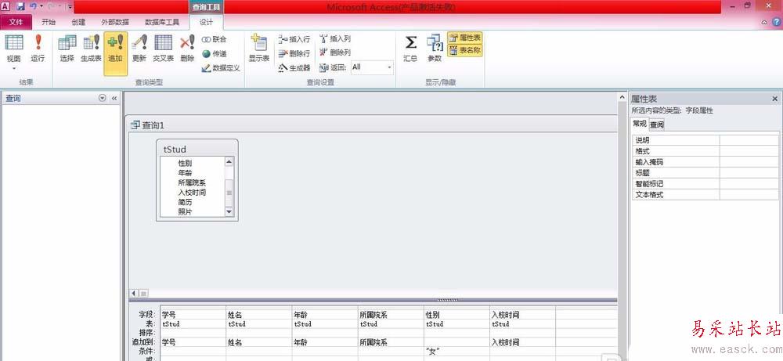783x361 pixels.
Task: Choose the 选择 query type
Action: pyautogui.click(x=67, y=49)
